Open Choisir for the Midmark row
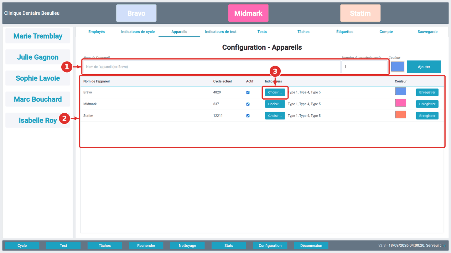Image resolution: width=451 pixels, height=253 pixels. (275, 104)
